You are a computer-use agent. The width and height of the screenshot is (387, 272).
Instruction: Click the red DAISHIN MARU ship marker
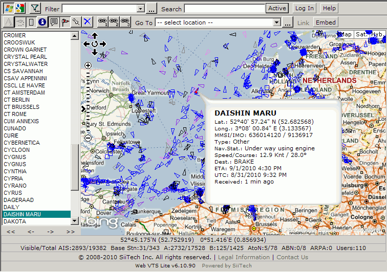click(x=196, y=92)
